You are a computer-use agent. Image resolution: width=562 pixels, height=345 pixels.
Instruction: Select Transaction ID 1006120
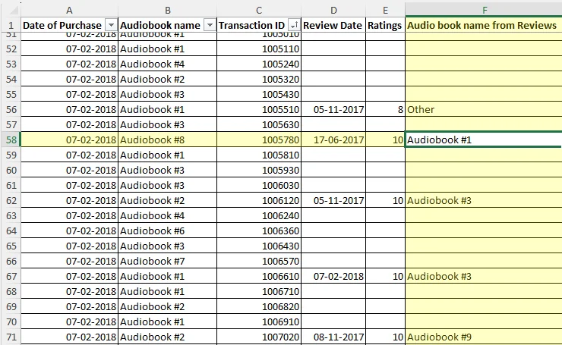(259, 200)
